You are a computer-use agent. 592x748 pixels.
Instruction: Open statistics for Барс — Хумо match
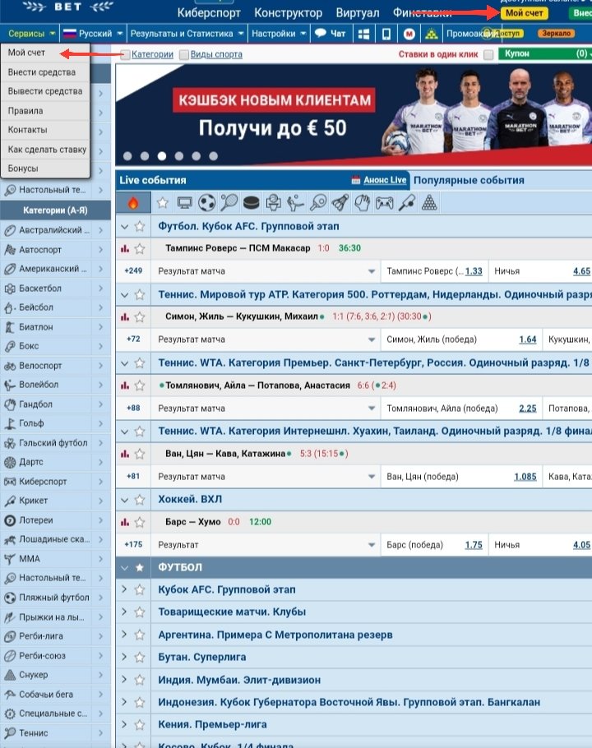pyautogui.click(x=125, y=522)
